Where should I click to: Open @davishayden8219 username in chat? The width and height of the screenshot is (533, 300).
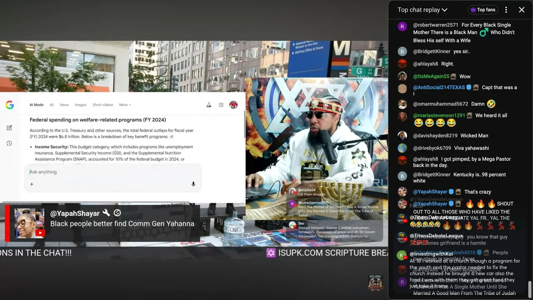[435, 136]
